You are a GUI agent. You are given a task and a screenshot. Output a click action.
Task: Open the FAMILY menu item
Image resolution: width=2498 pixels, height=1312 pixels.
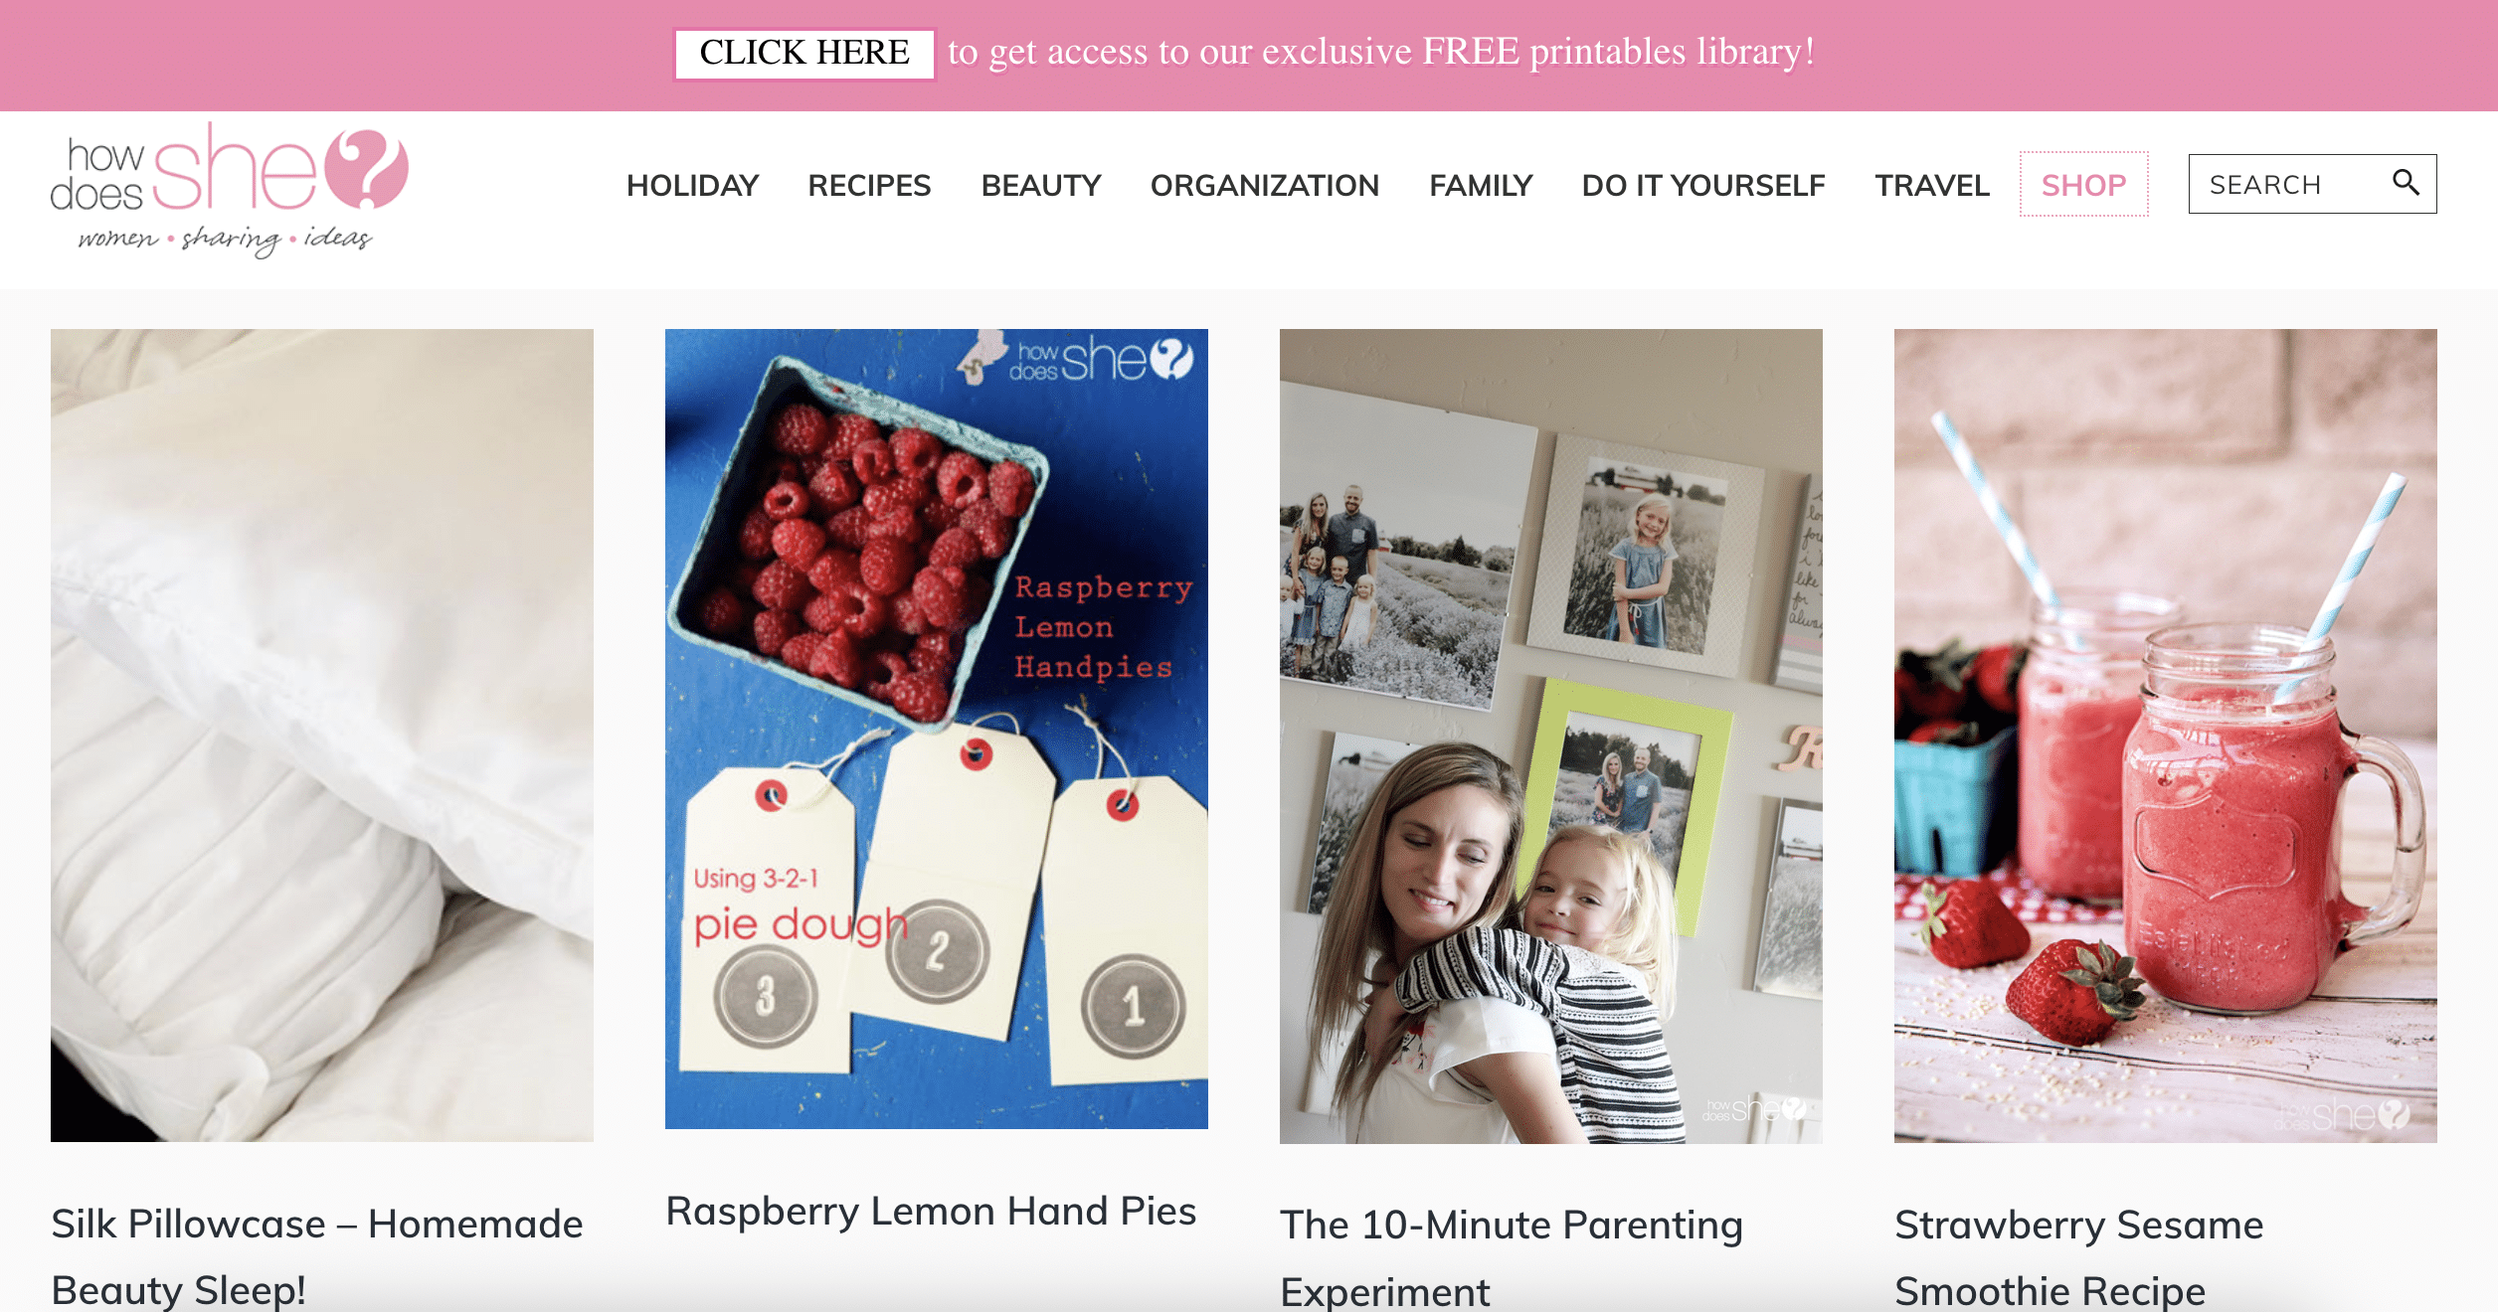[x=1481, y=185]
